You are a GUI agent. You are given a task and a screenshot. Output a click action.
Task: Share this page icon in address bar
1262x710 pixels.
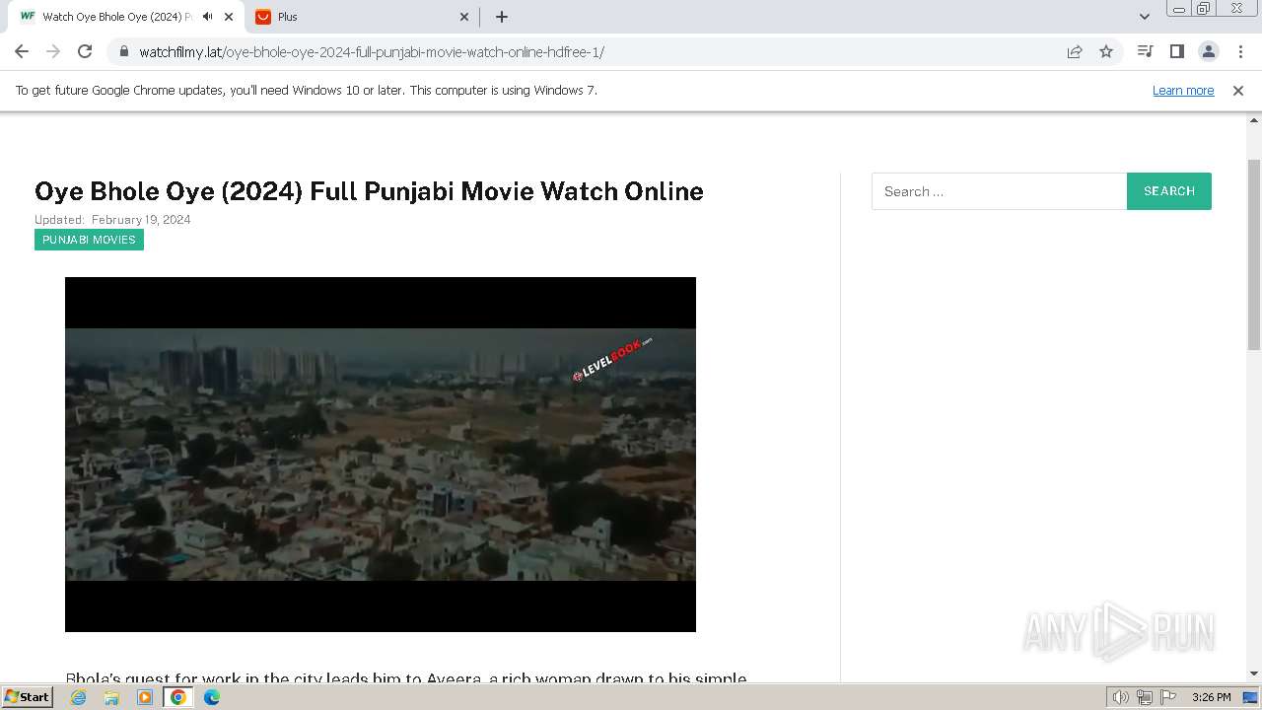click(x=1075, y=51)
